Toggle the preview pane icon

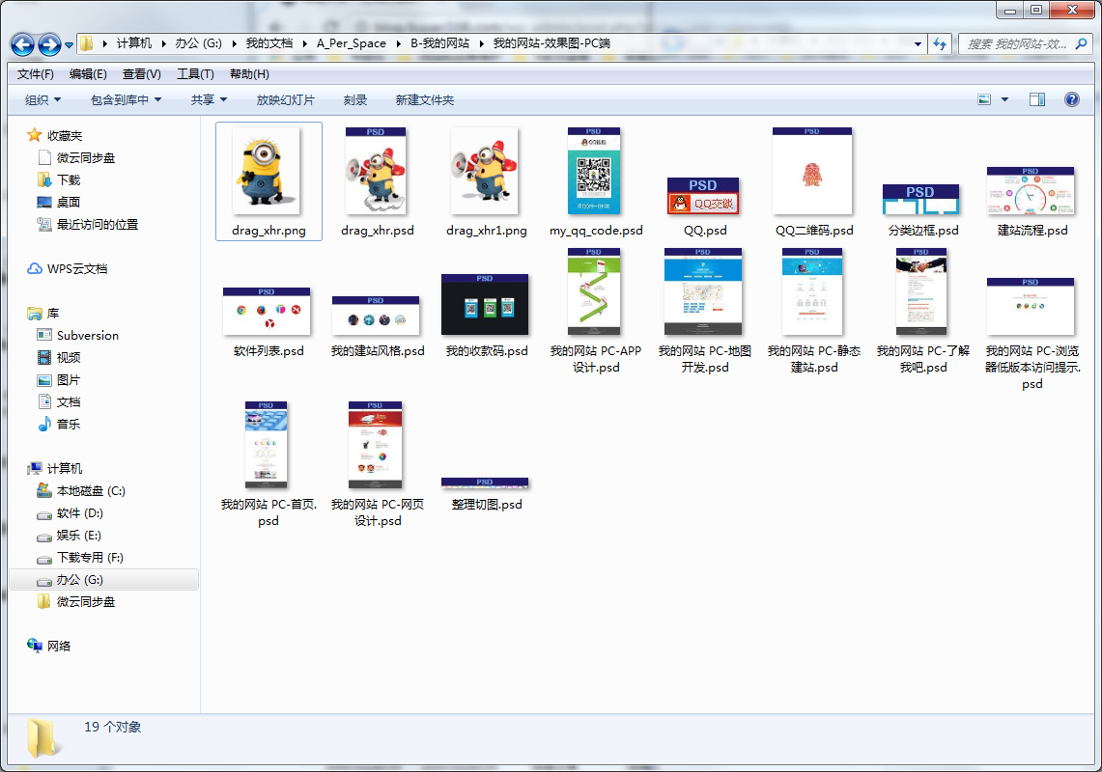[x=1037, y=99]
